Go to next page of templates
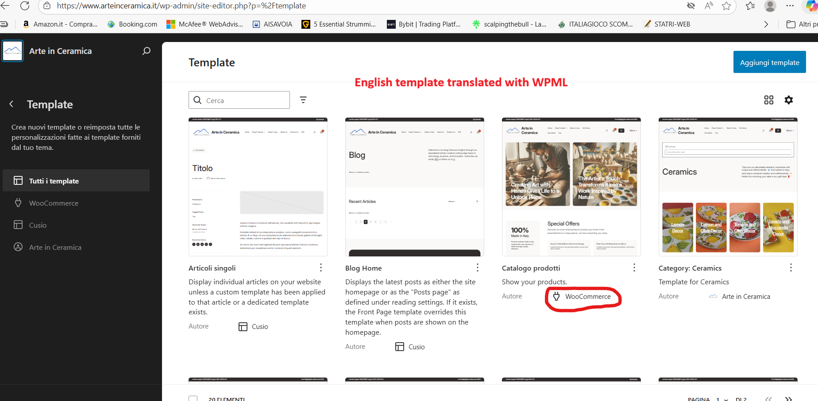 788,399
